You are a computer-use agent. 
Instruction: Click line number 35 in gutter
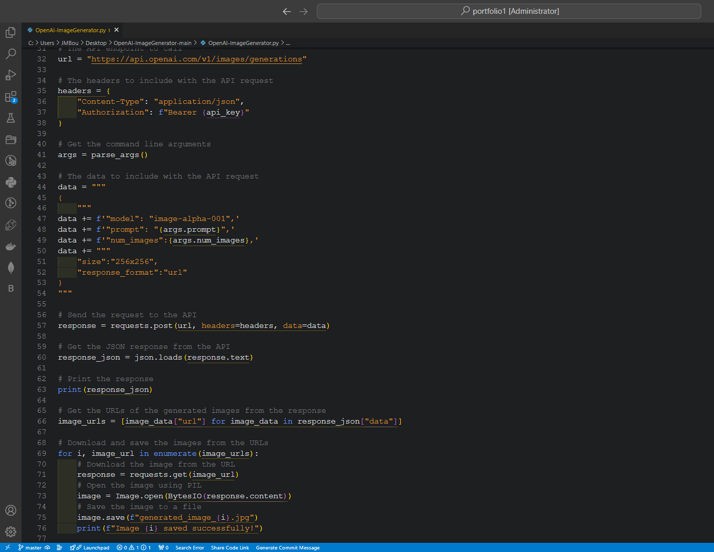click(x=41, y=91)
